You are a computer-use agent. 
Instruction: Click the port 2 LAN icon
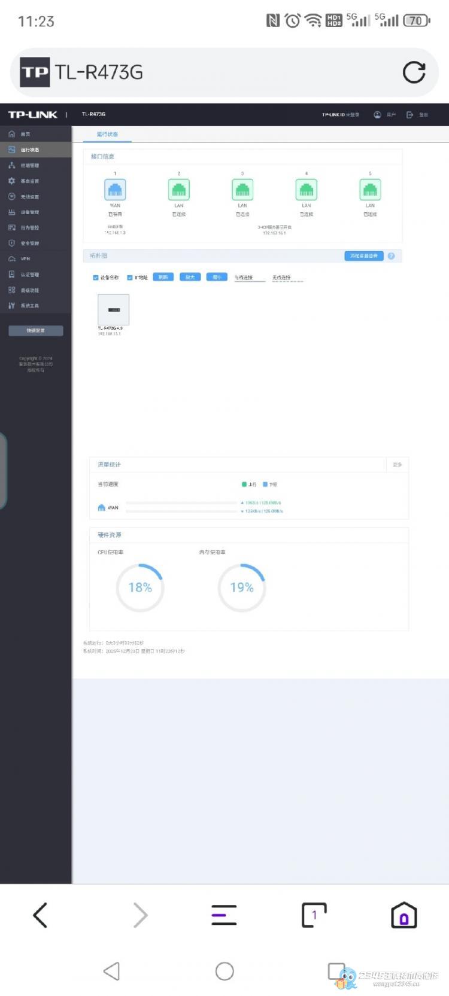coord(179,190)
